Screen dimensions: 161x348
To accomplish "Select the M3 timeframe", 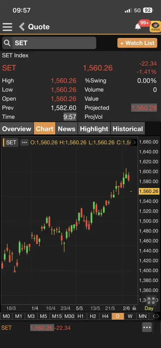I will click(x=31, y=316).
